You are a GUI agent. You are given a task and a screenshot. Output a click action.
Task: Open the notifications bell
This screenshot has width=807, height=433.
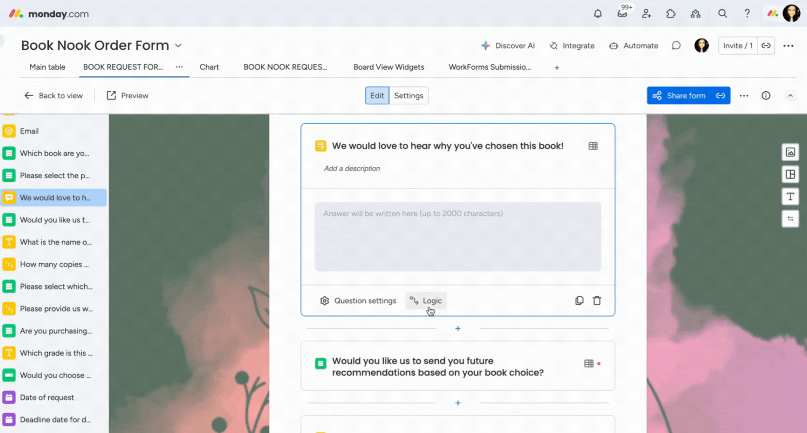(598, 14)
